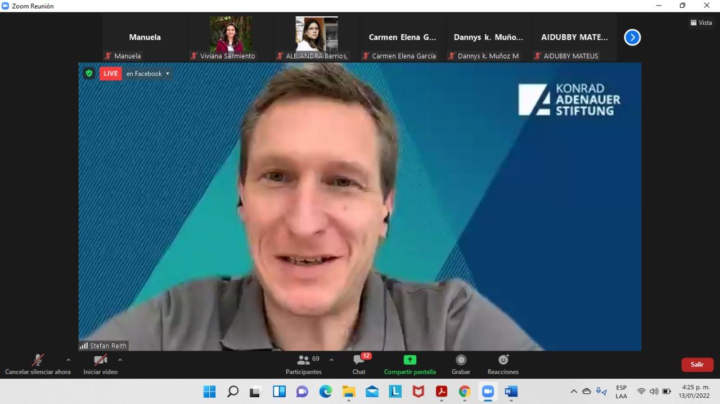
Task: Click the green encryption shield icon
Action: coord(89,74)
